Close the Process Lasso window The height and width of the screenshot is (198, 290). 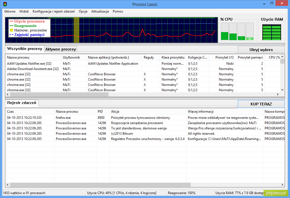point(282,3)
